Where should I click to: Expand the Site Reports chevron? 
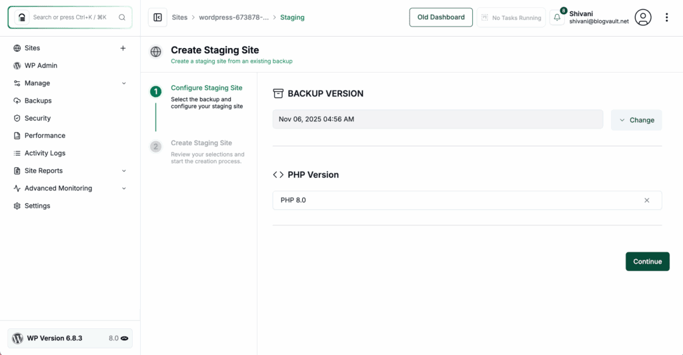tap(123, 171)
